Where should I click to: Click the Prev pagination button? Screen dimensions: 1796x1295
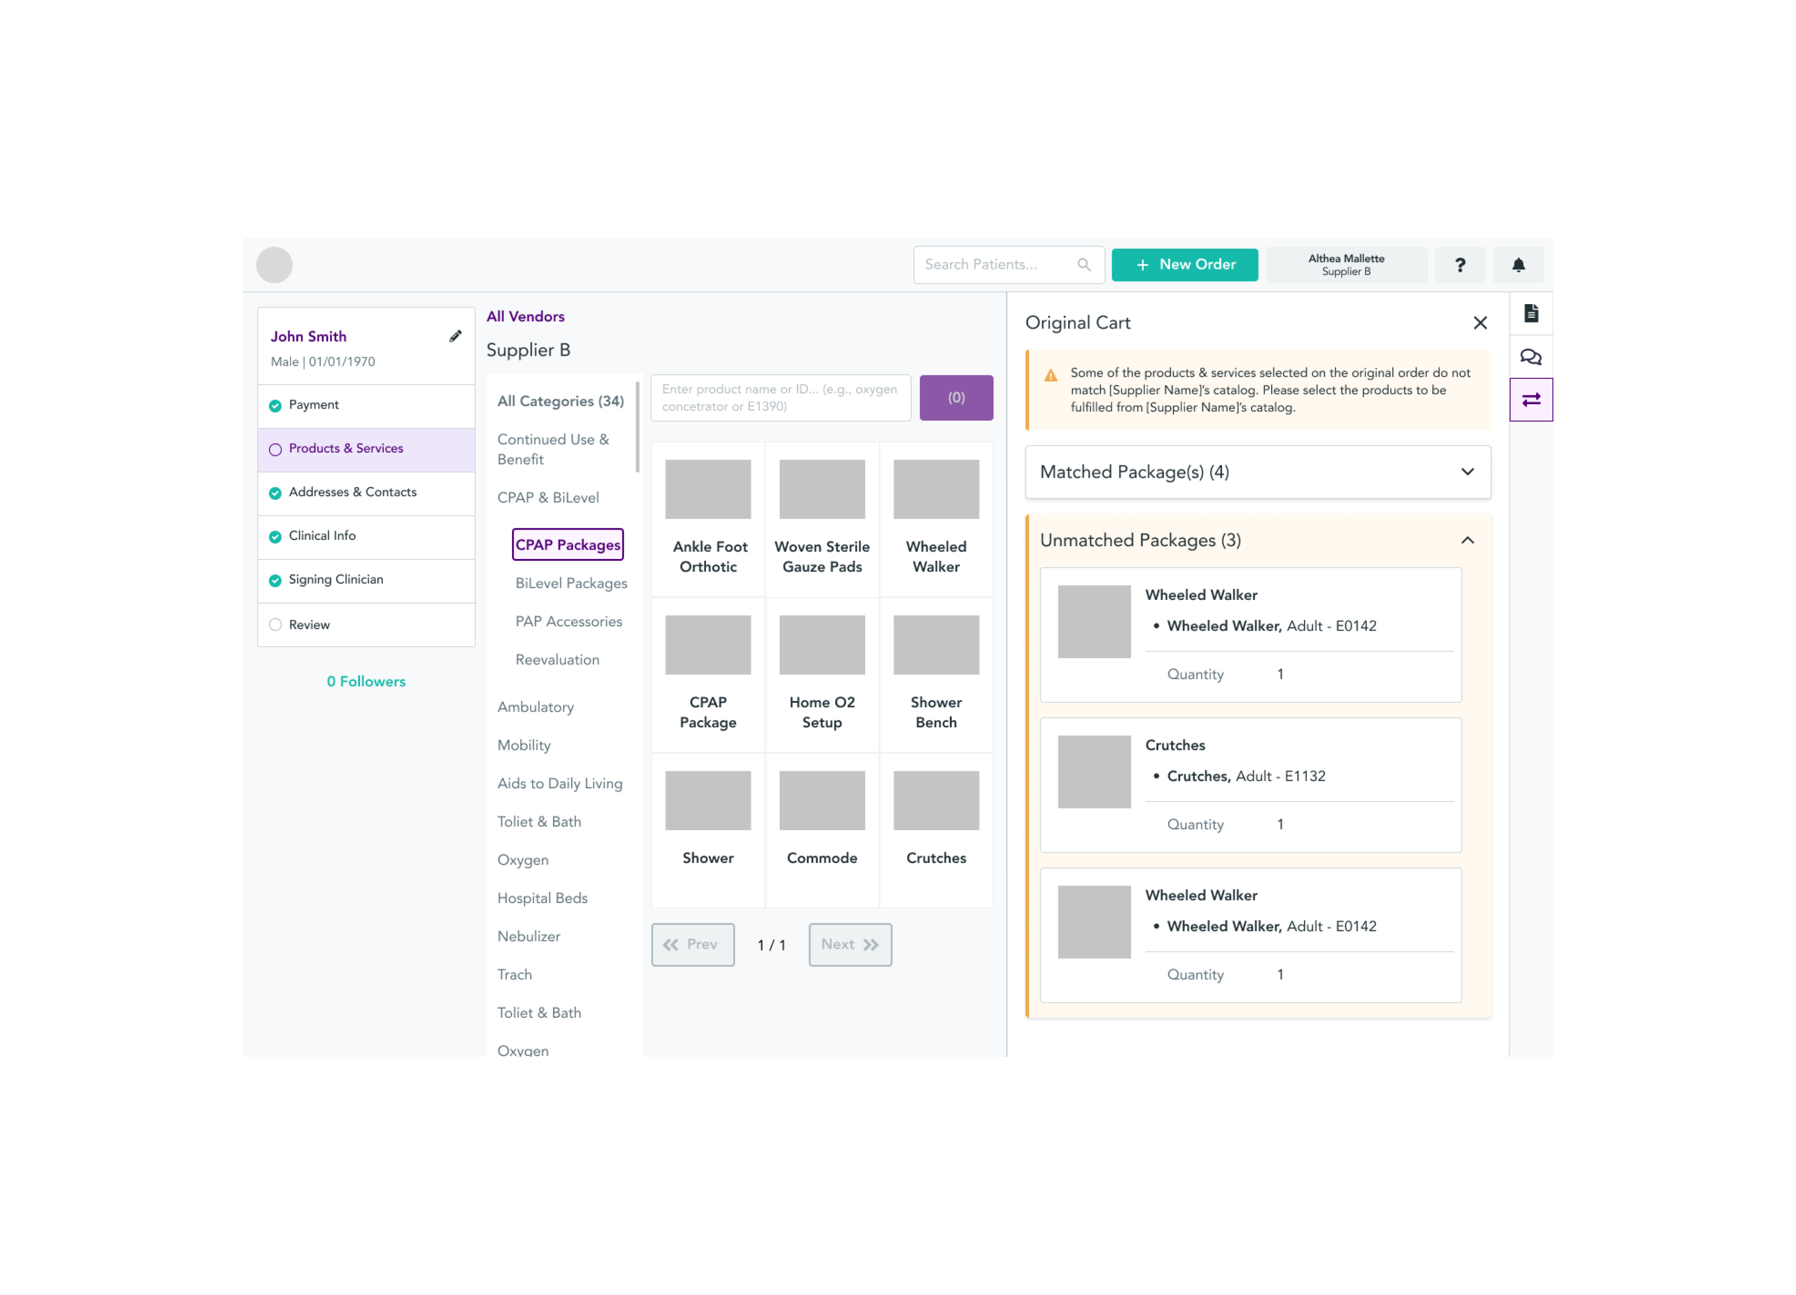(693, 946)
